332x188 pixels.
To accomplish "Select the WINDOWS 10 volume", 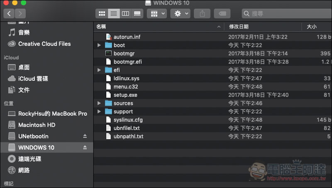I will pyautogui.click(x=46, y=148).
